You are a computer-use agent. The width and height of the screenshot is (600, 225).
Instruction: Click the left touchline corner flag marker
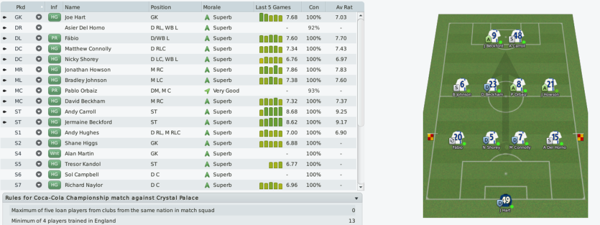(432, 137)
